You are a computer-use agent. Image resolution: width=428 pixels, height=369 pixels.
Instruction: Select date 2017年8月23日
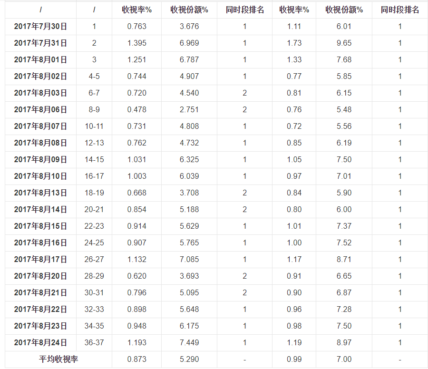[40, 326]
